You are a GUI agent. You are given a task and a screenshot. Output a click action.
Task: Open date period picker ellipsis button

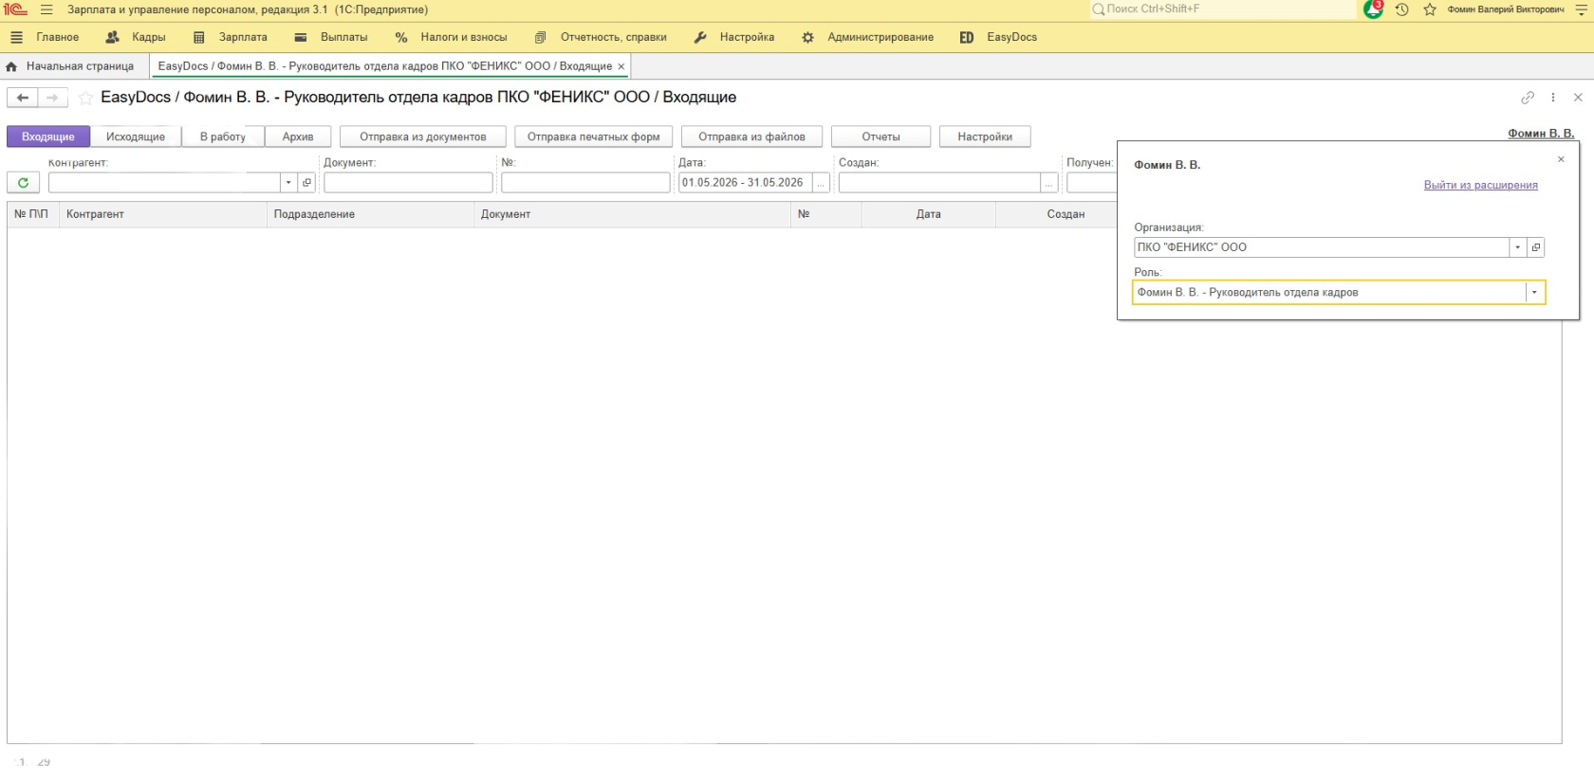pos(822,183)
